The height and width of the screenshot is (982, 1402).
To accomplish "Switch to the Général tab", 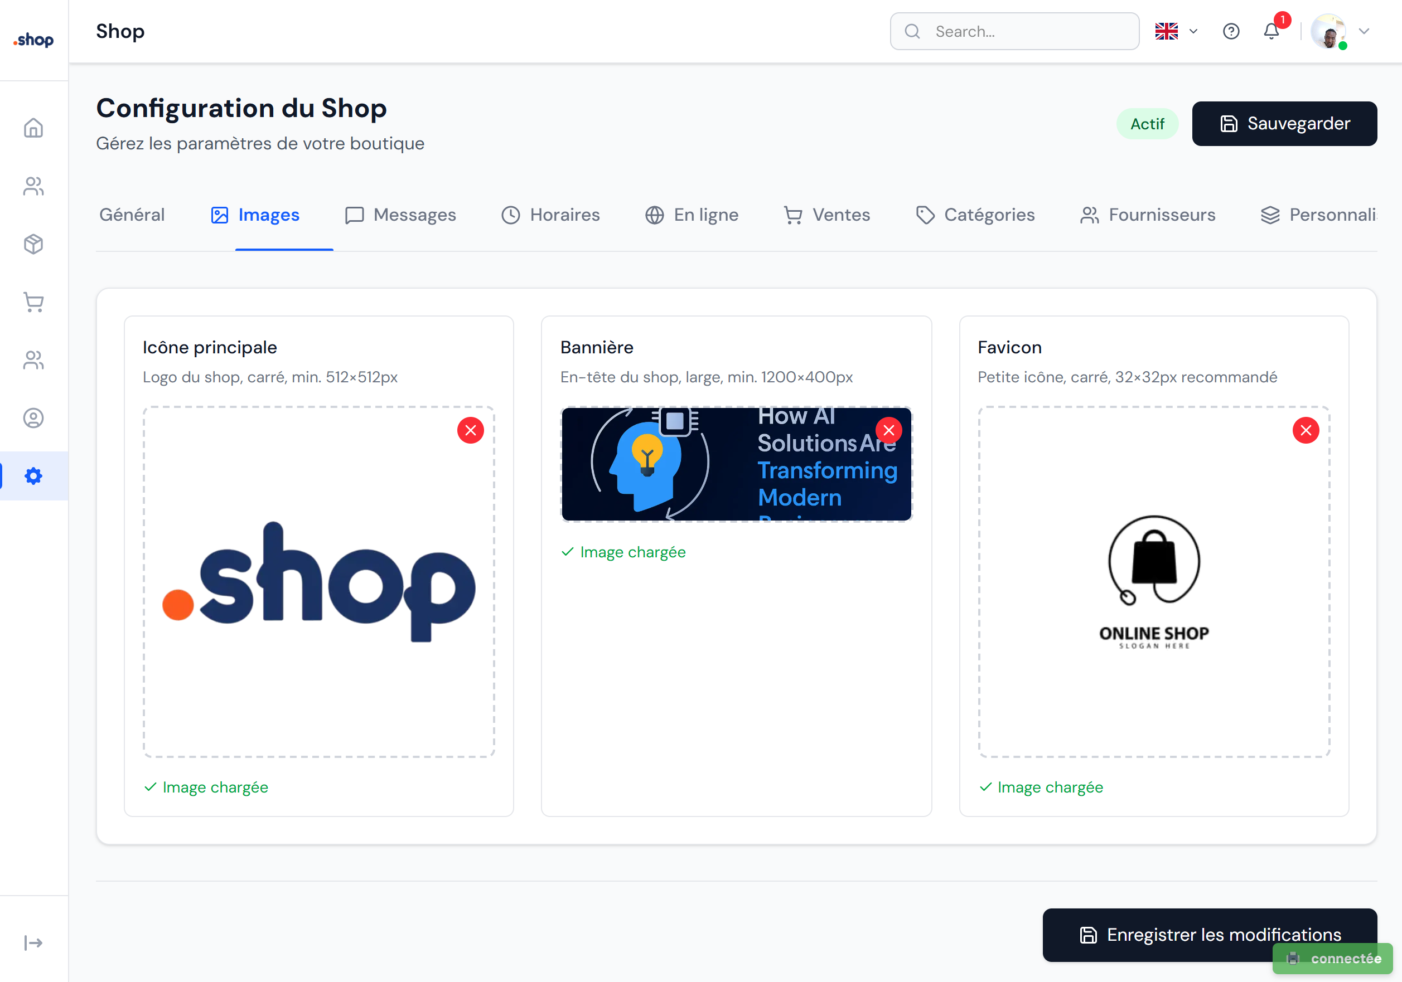I will [x=132, y=215].
